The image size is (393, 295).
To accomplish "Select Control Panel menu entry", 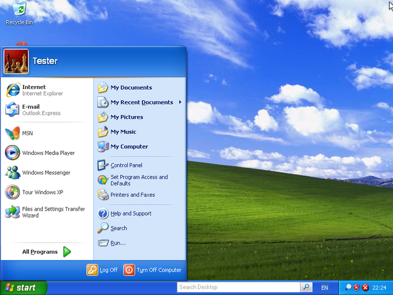I will [126, 165].
